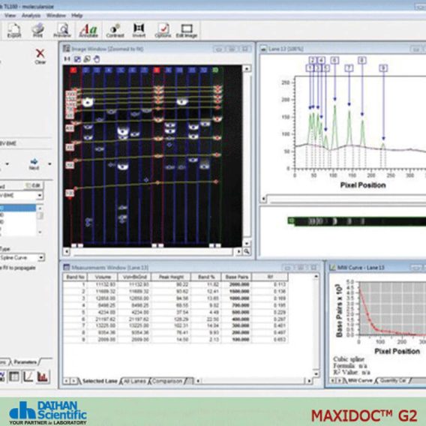The height and width of the screenshot is (426, 426).
Task: Click the table view icon at bottom left
Action: click(13, 376)
